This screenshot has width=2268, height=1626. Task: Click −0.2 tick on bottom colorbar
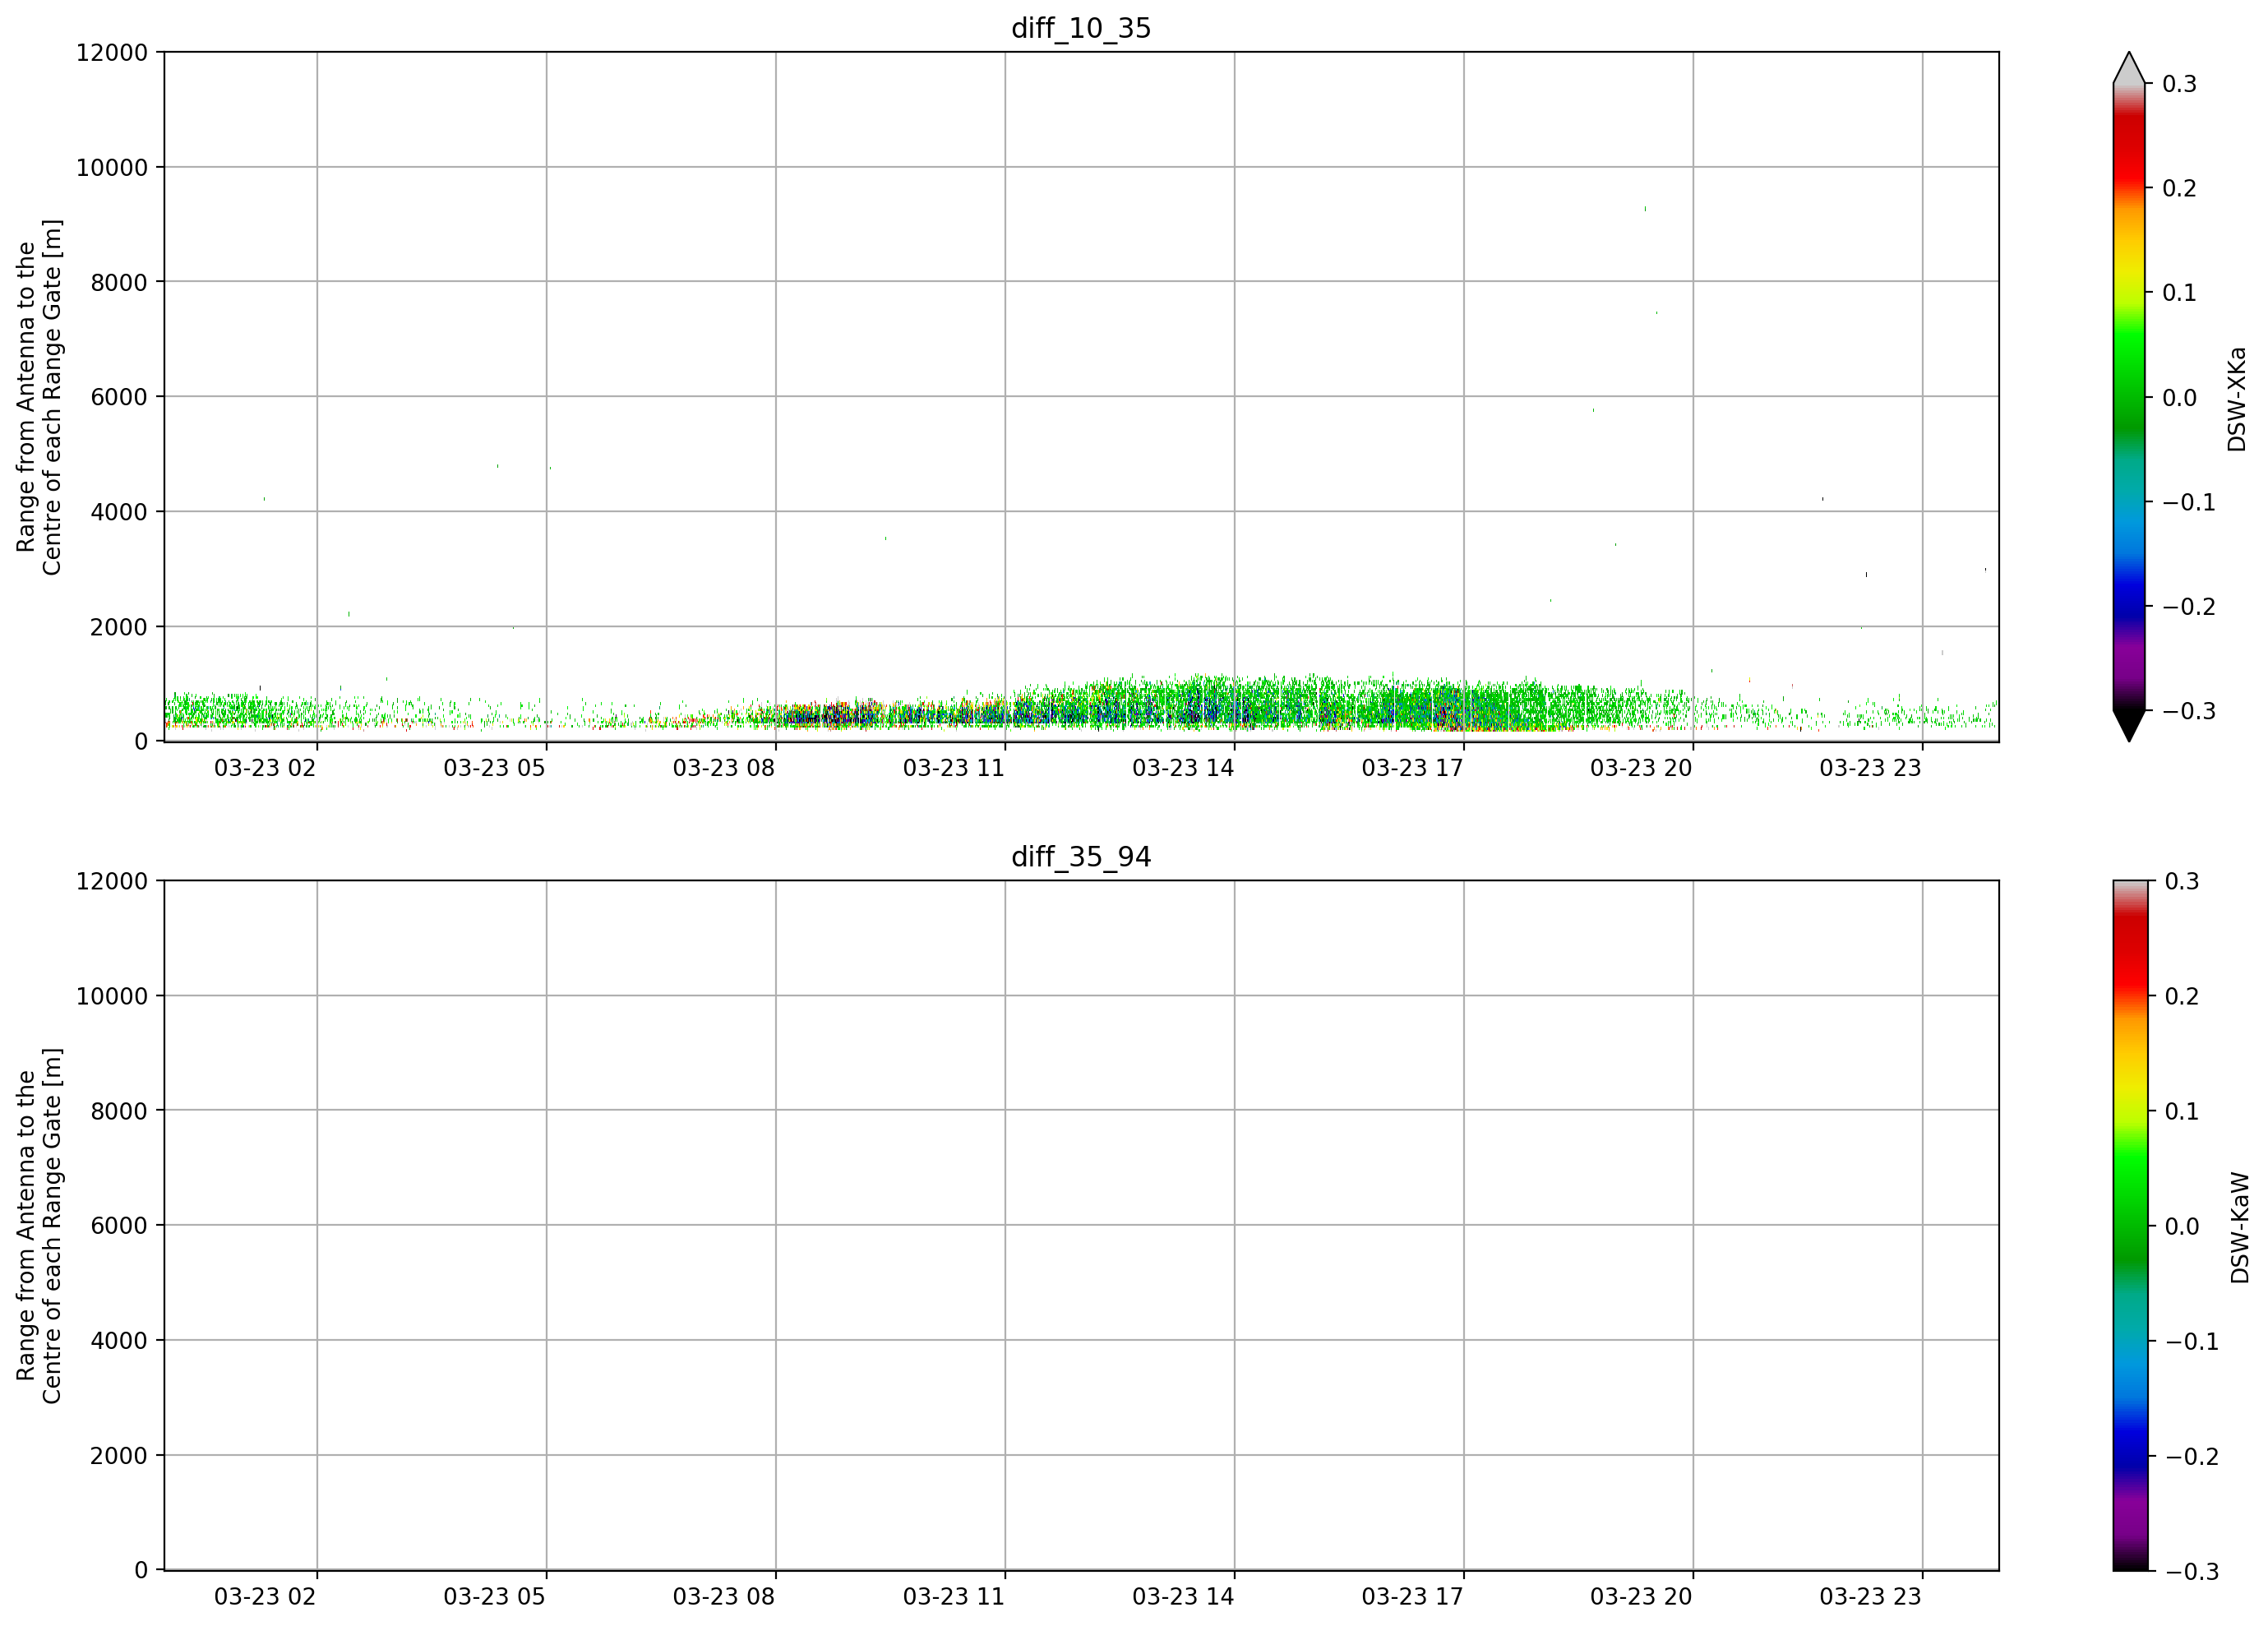tap(2192, 1456)
